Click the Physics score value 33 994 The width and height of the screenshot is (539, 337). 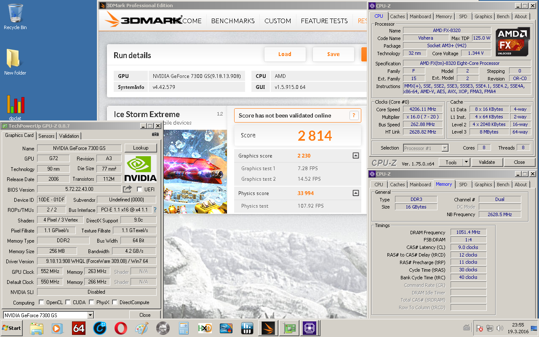pyautogui.click(x=306, y=193)
